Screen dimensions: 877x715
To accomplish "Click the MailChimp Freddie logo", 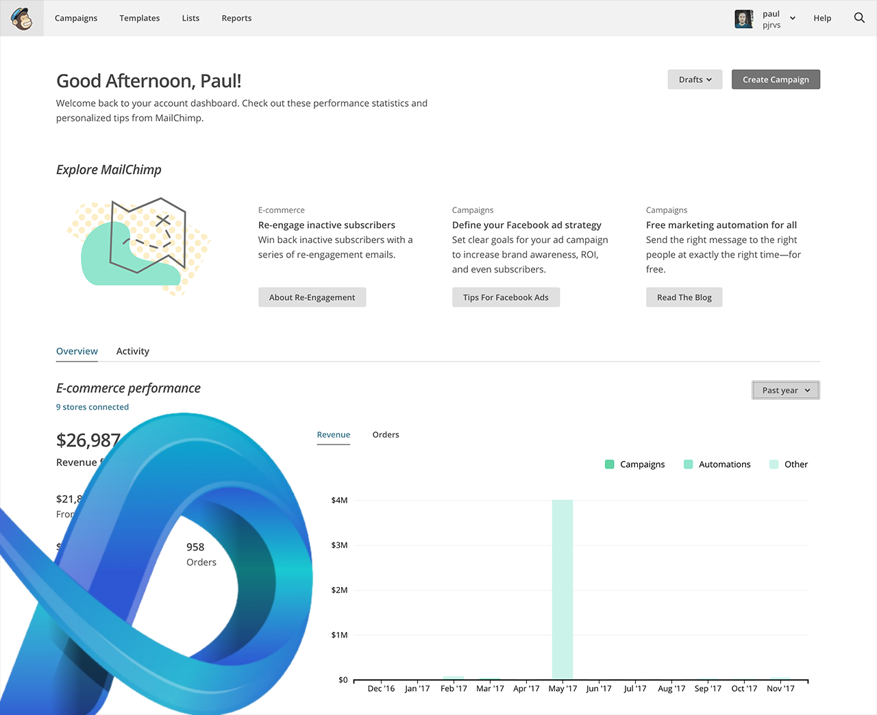I will [22, 18].
